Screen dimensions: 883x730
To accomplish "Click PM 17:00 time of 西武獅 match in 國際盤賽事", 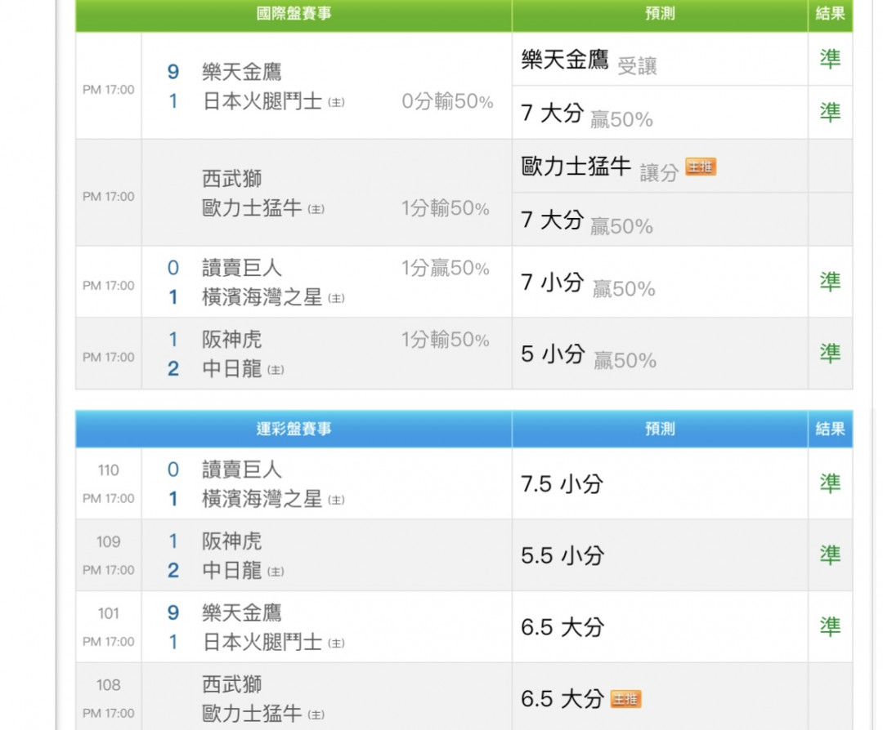I will pyautogui.click(x=108, y=196).
